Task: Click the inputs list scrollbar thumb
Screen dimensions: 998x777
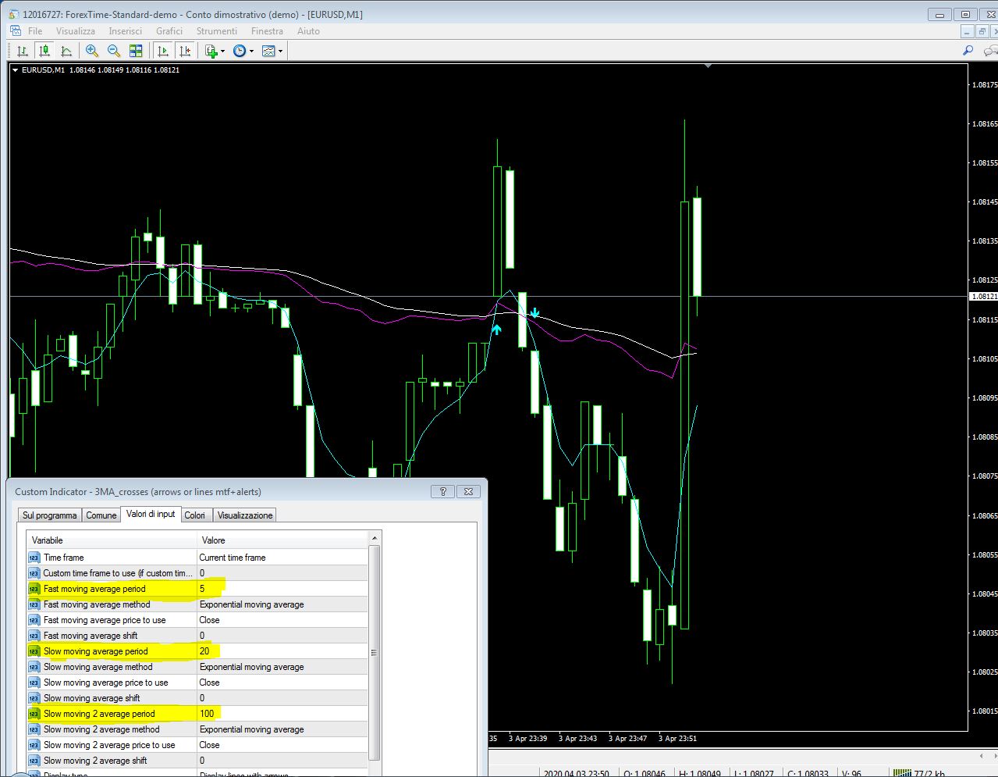Action: (x=375, y=652)
